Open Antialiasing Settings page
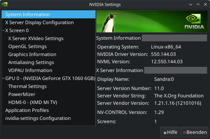Screen dimensions: 210x139 coord(48,62)
